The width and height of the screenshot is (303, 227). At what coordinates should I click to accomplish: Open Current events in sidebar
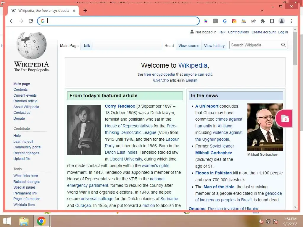point(25,95)
